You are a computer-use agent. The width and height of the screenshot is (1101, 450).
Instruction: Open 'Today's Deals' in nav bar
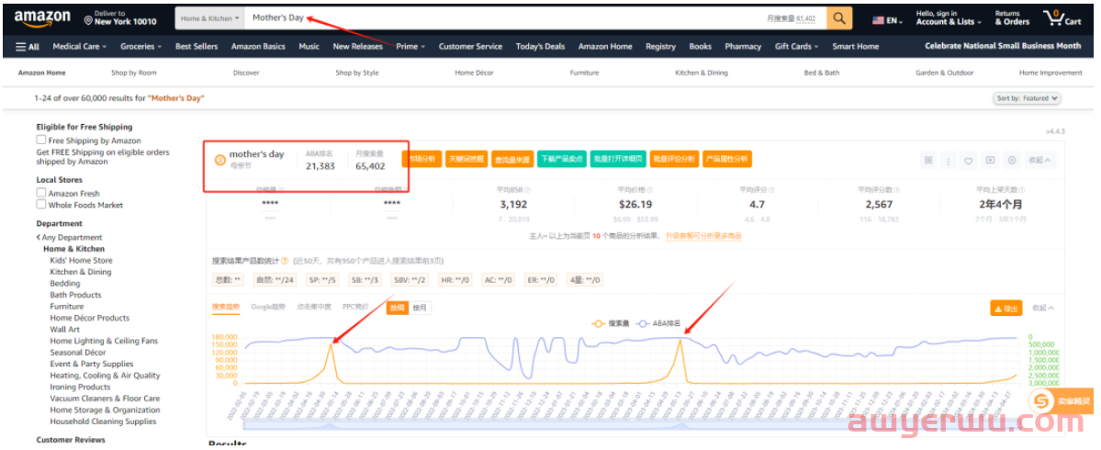[540, 47]
